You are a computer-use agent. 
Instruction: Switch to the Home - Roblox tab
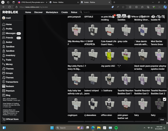click(64, 2)
